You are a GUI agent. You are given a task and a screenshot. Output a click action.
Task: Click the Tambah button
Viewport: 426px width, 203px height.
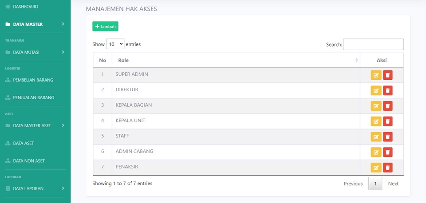pos(105,27)
